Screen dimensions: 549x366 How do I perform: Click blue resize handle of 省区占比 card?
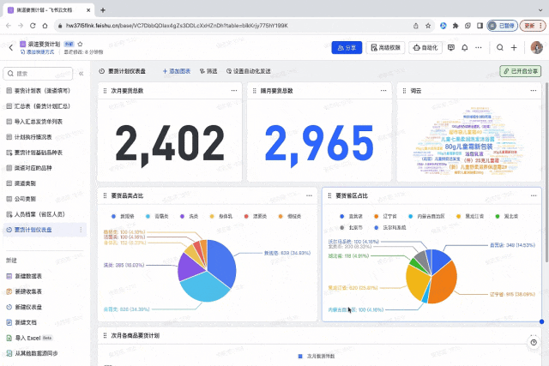(541, 321)
